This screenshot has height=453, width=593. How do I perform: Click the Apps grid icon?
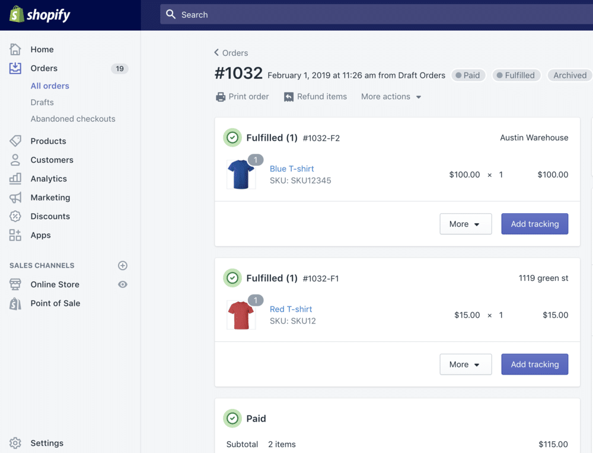pos(15,235)
